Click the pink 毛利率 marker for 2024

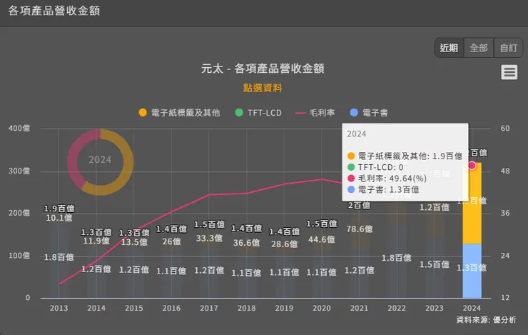tap(472, 166)
